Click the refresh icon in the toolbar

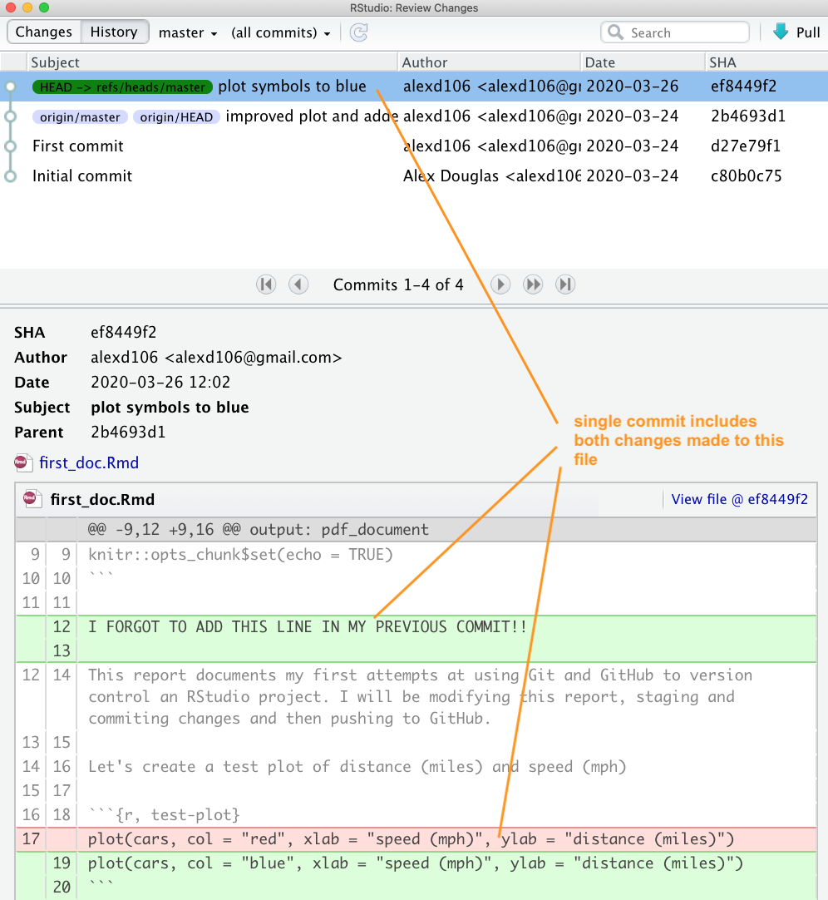(358, 32)
